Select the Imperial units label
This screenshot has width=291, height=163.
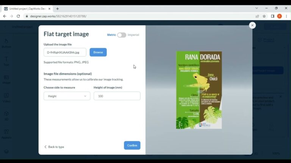(133, 35)
